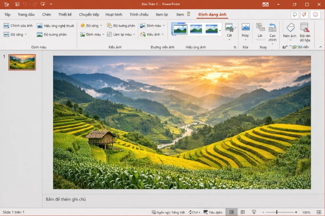Screen dimensions: 325x216
Task: Click Chỉnh sửa ánh to correct the picture
Action: [x=18, y=26]
